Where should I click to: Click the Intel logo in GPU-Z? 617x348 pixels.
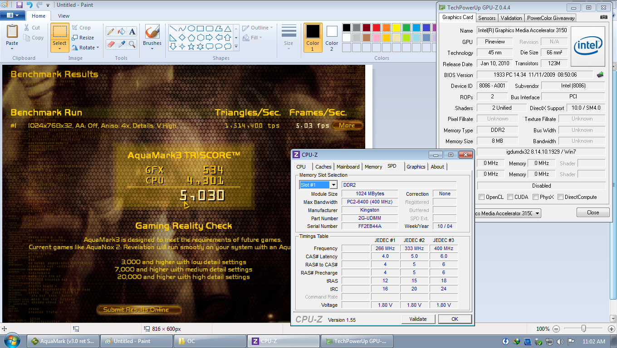coord(588,47)
